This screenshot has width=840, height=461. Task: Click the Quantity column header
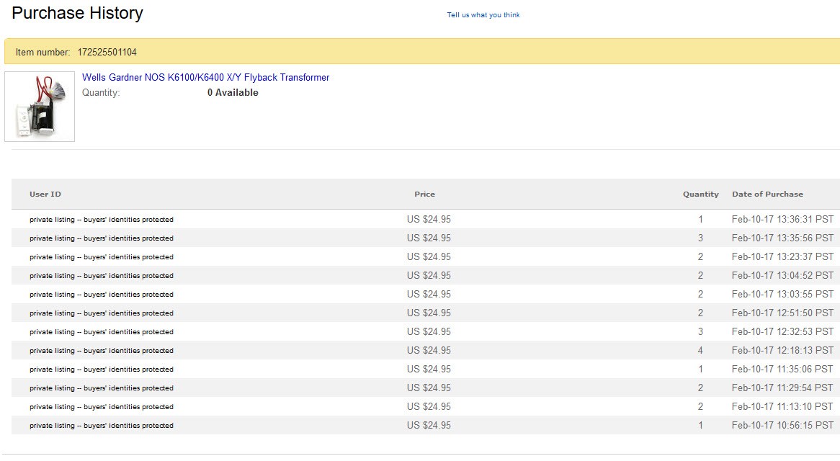pos(700,194)
